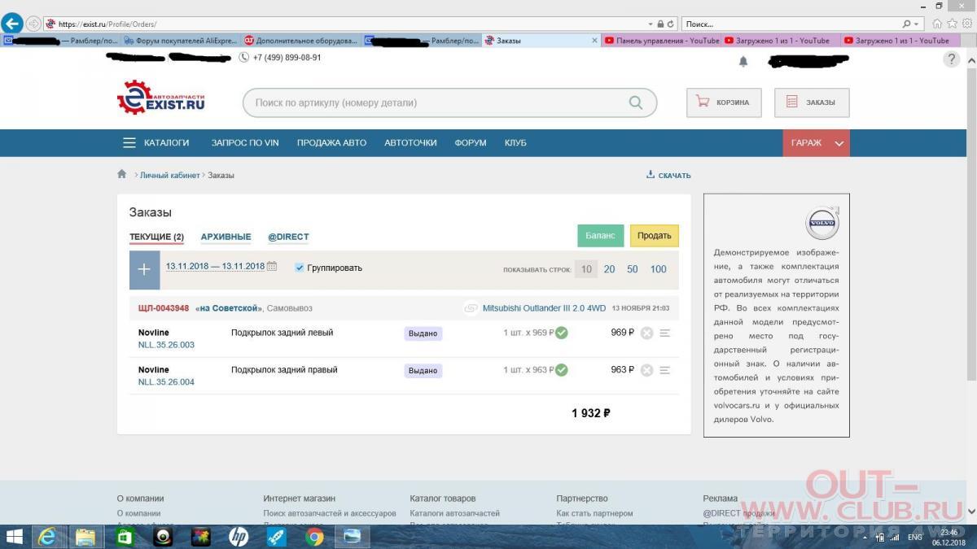
Task: Open Продажа авто menu item
Action: click(x=331, y=142)
